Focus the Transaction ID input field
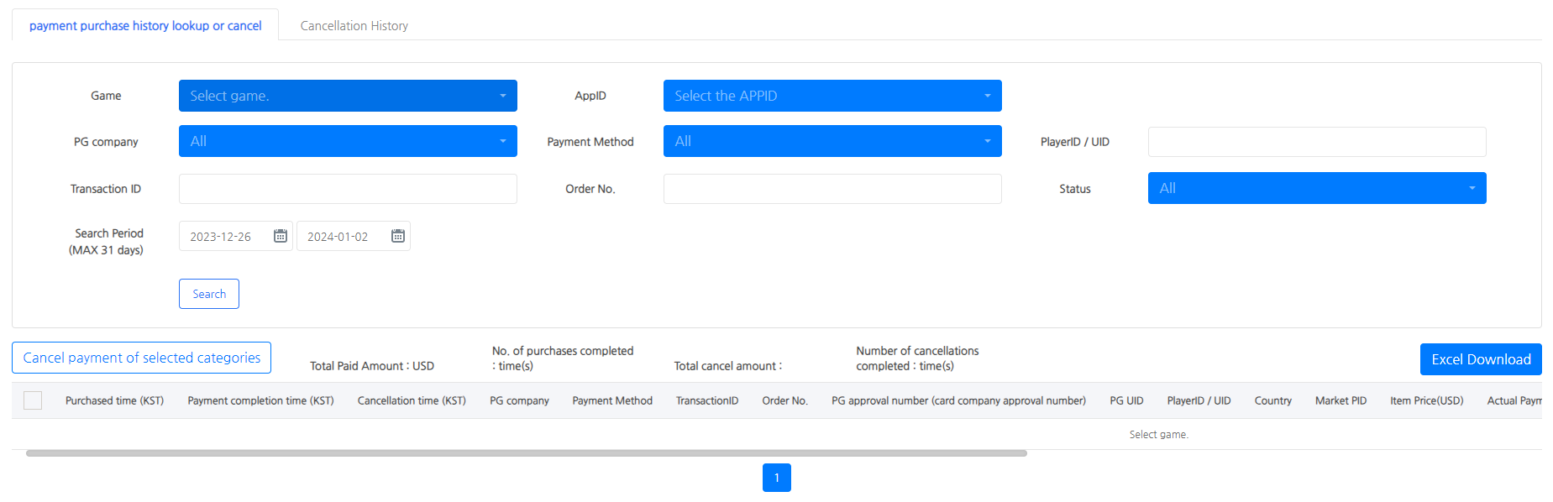Viewport: 1553px width, 502px height. [x=348, y=189]
